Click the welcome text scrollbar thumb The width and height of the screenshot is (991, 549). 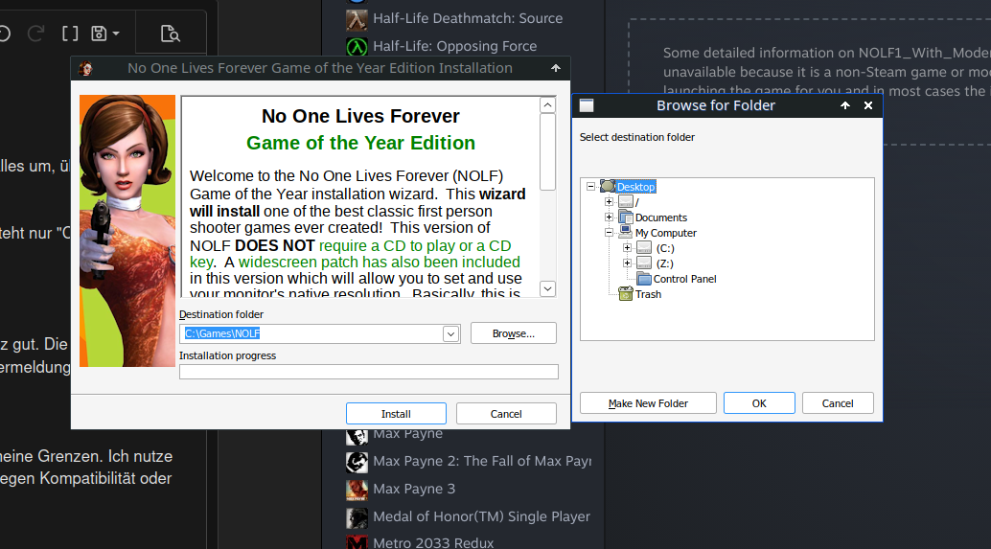click(x=547, y=151)
